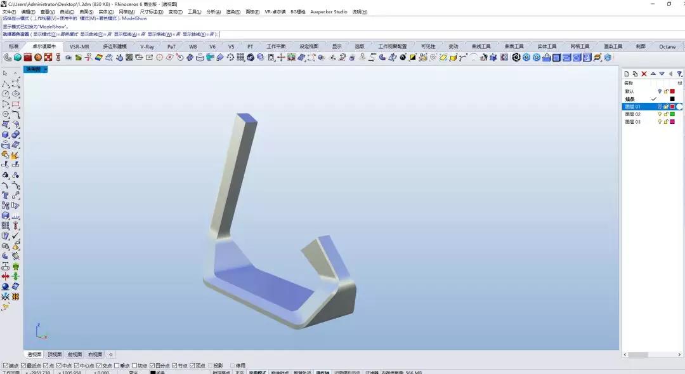Click the dot grid array icon

click(241, 57)
